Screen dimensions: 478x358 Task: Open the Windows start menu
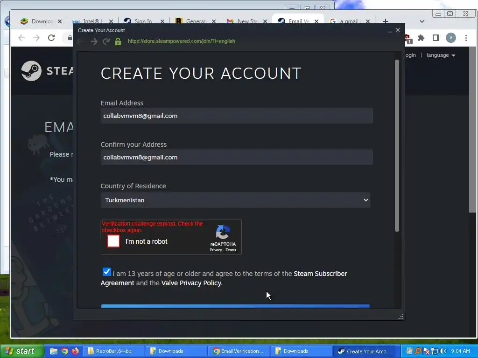pos(22,351)
